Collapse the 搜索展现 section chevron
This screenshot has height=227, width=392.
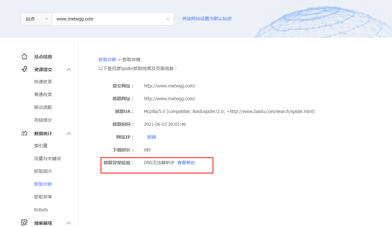pos(69,223)
